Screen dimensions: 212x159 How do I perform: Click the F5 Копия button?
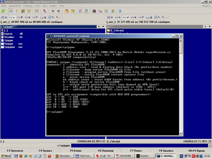coord(76,151)
